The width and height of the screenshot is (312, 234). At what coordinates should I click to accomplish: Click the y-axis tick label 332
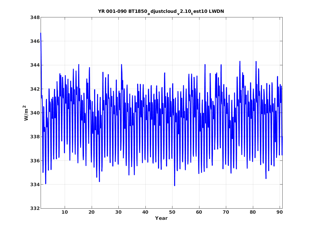point(35,208)
